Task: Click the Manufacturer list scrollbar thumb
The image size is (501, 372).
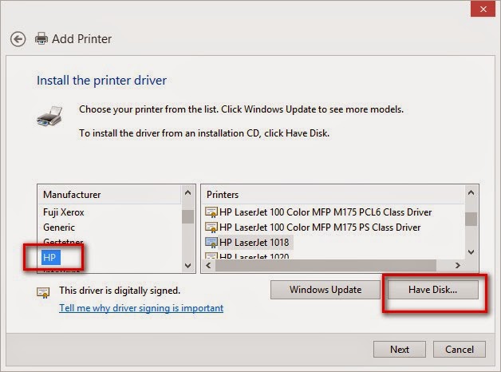Action: click(x=188, y=216)
